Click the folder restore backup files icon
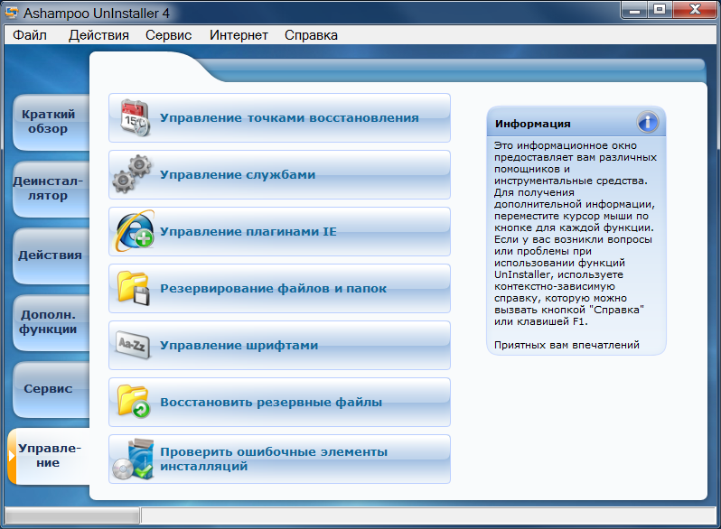Viewport: 721px width, 529px height. pyautogui.click(x=135, y=402)
